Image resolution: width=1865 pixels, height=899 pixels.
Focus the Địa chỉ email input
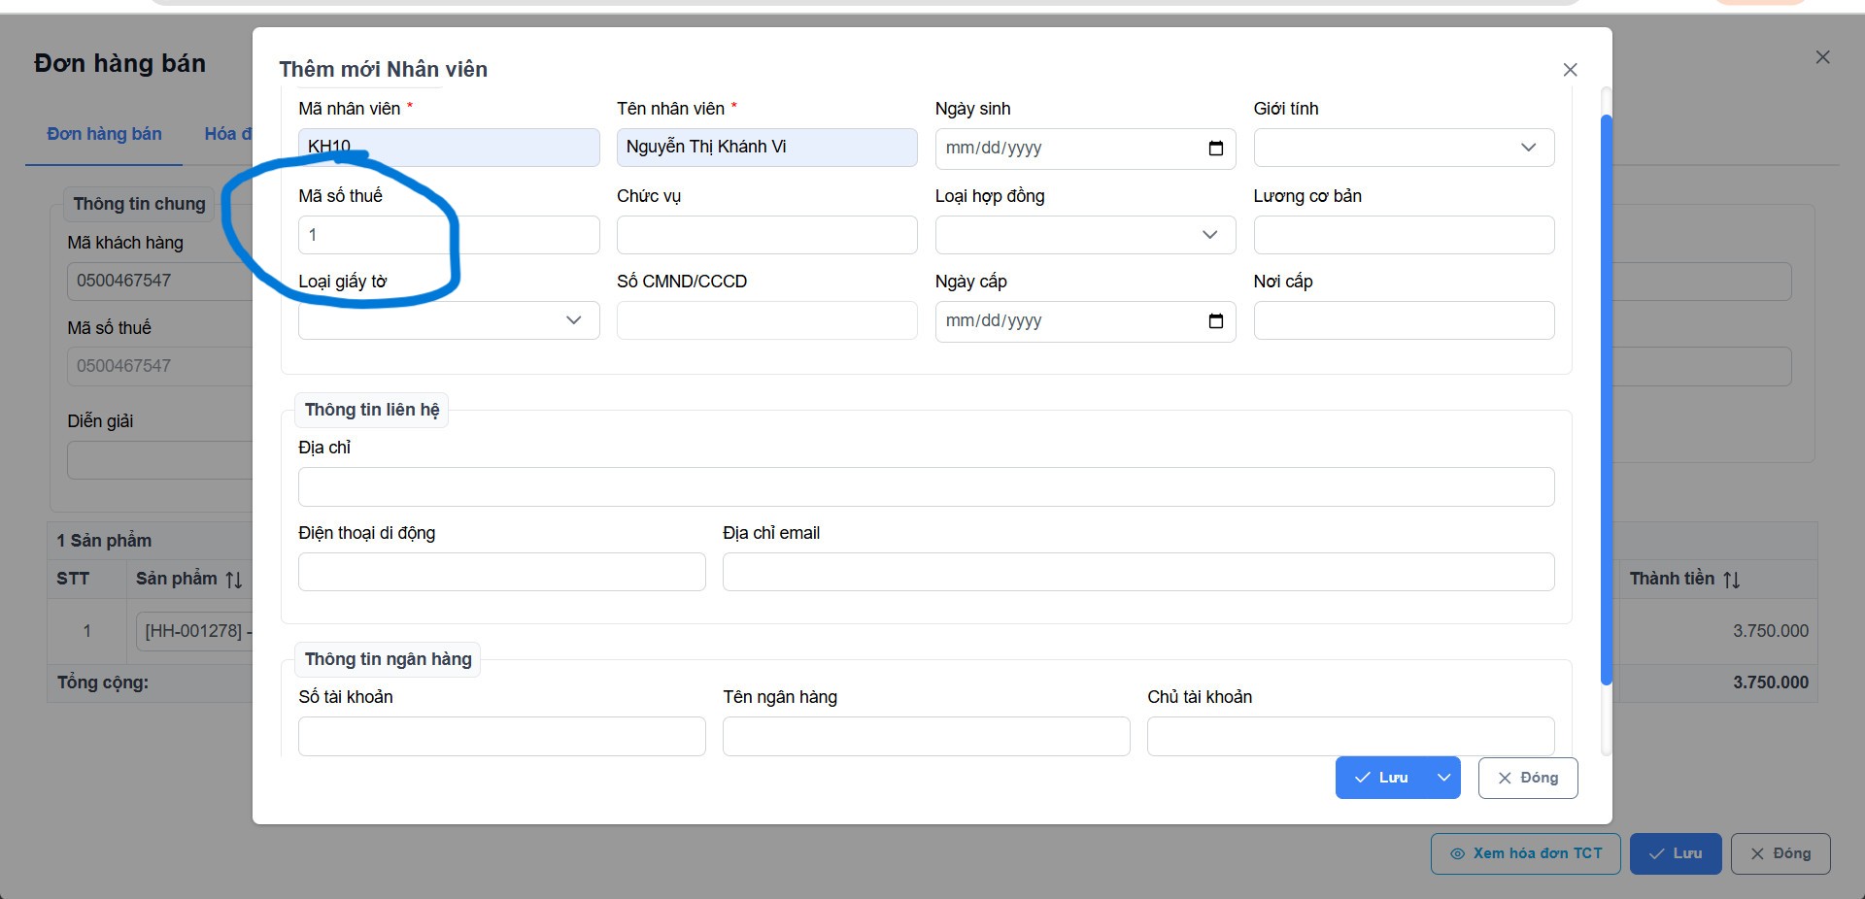1138,572
